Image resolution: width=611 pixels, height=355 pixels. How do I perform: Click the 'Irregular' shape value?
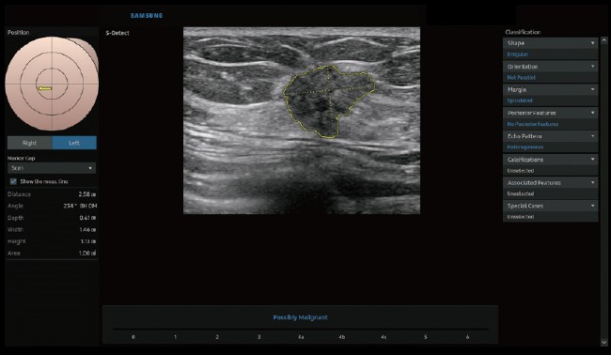click(x=518, y=54)
